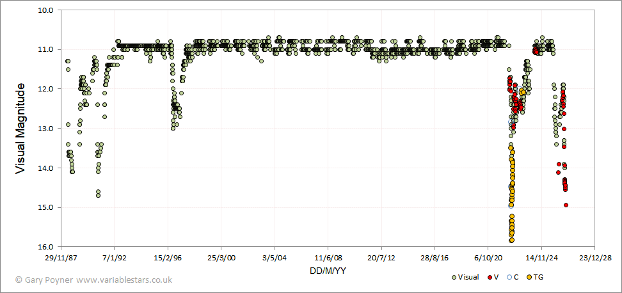Click x-axis date 14/11/24

pyautogui.click(x=541, y=258)
